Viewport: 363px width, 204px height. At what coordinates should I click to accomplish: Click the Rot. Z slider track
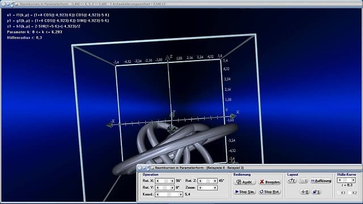coord(208,181)
